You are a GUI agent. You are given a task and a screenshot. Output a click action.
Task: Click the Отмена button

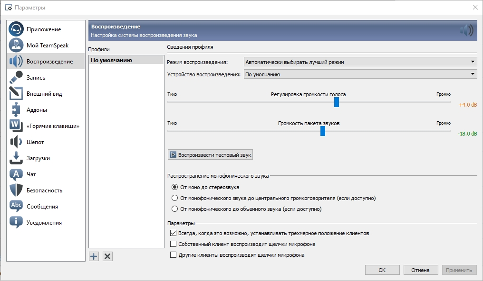coord(420,270)
